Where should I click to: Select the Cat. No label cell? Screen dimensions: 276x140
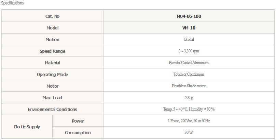(x=52, y=16)
